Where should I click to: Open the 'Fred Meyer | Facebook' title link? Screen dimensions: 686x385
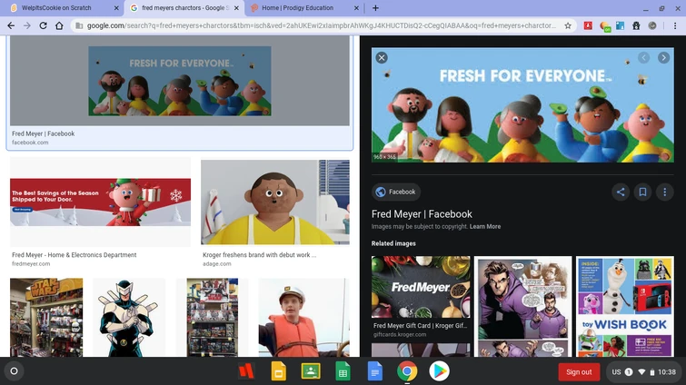[422, 214]
